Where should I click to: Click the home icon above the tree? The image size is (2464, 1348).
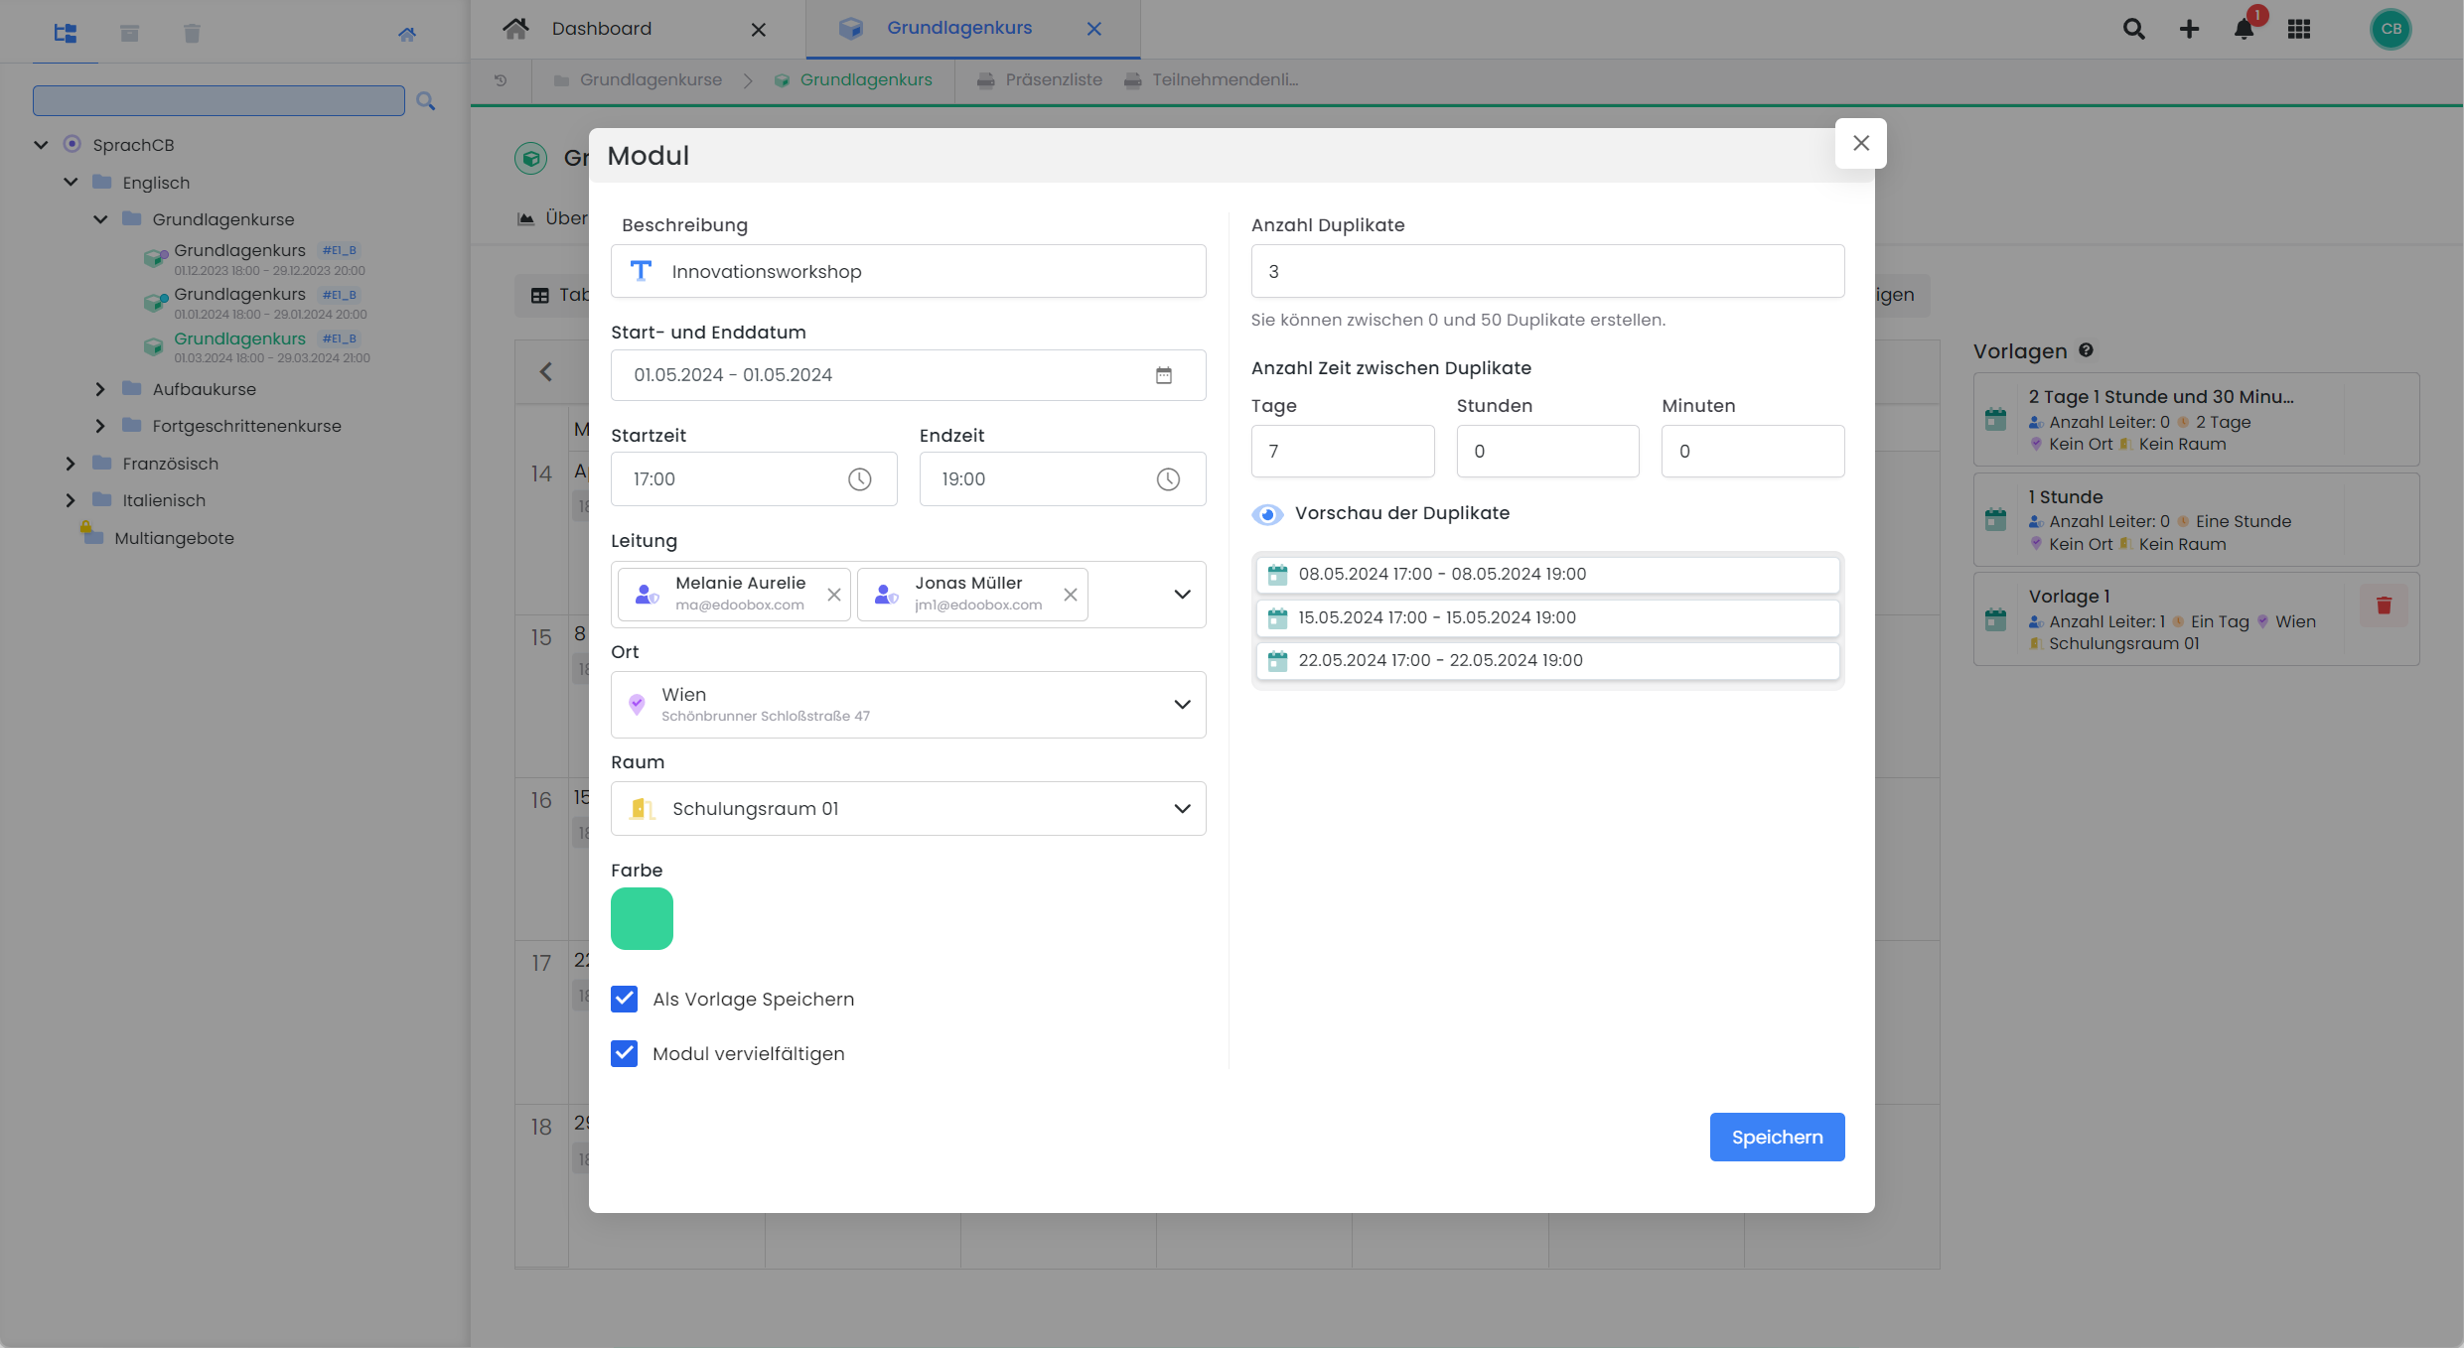coord(407,33)
